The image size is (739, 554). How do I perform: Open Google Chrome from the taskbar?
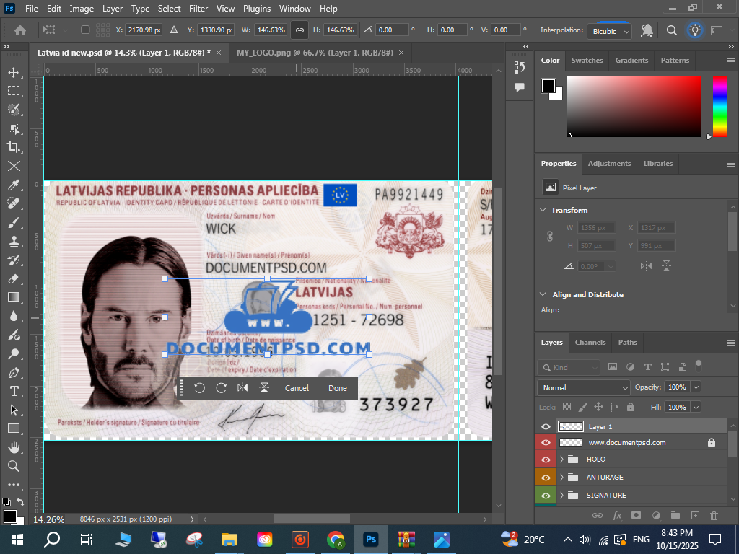[335, 540]
